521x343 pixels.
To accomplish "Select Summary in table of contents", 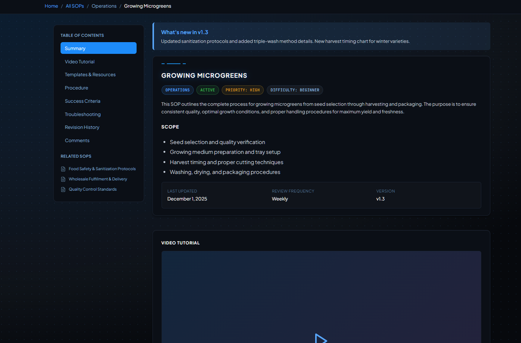I will (x=98, y=48).
